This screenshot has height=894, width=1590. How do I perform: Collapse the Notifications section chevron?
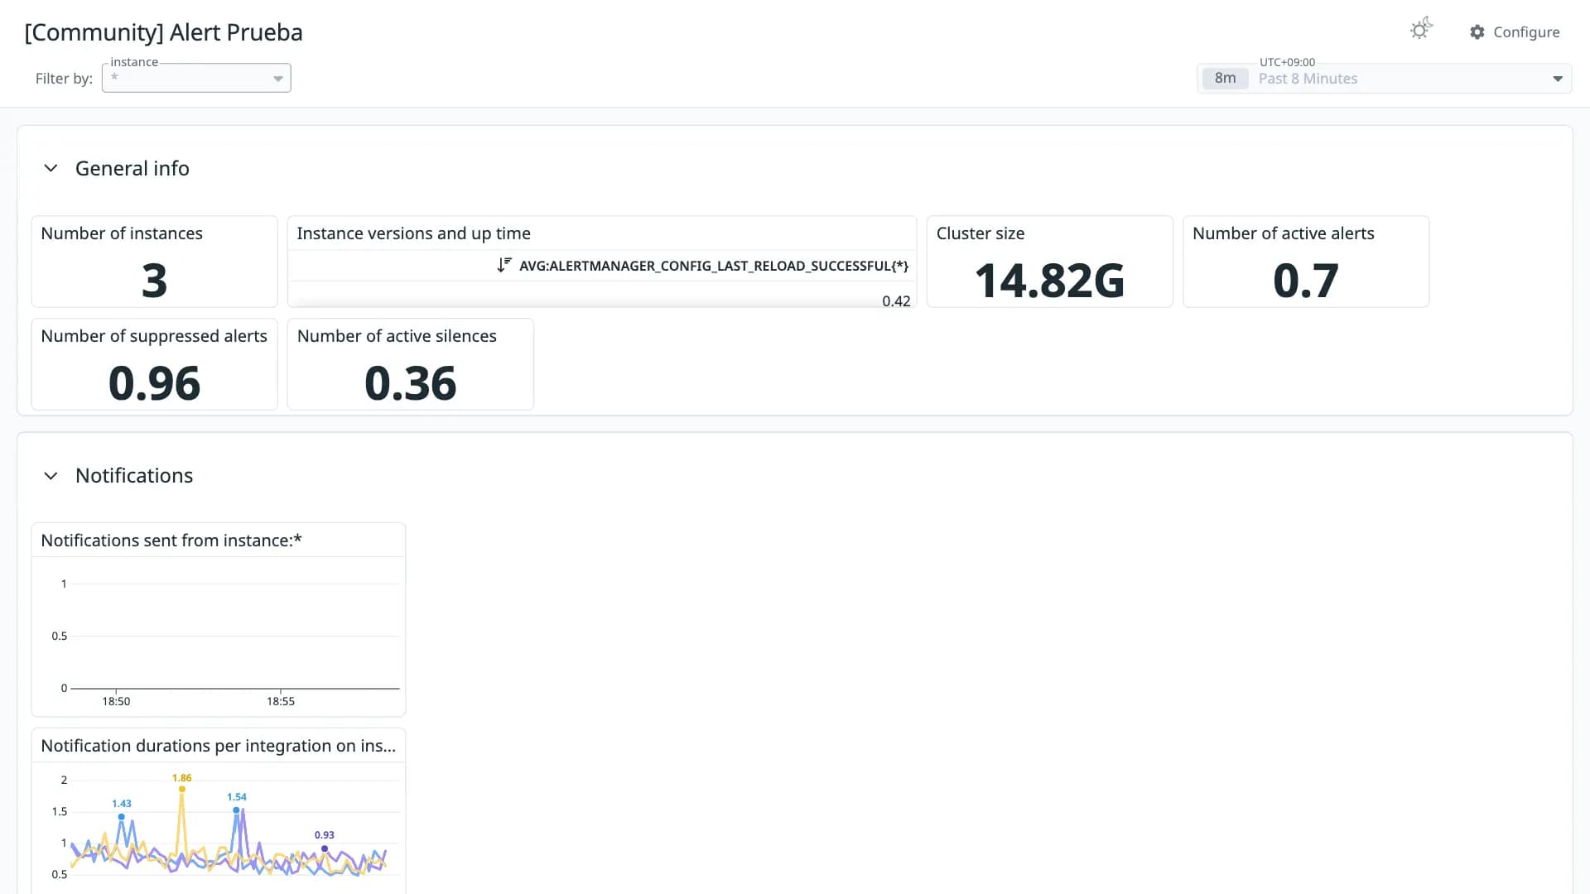tap(51, 476)
